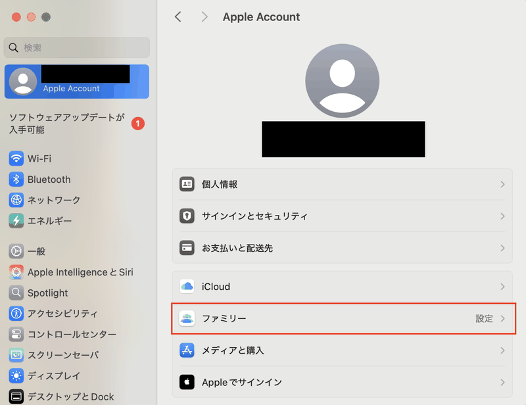
Task: Go back with the left arrow
Action: [x=178, y=17]
